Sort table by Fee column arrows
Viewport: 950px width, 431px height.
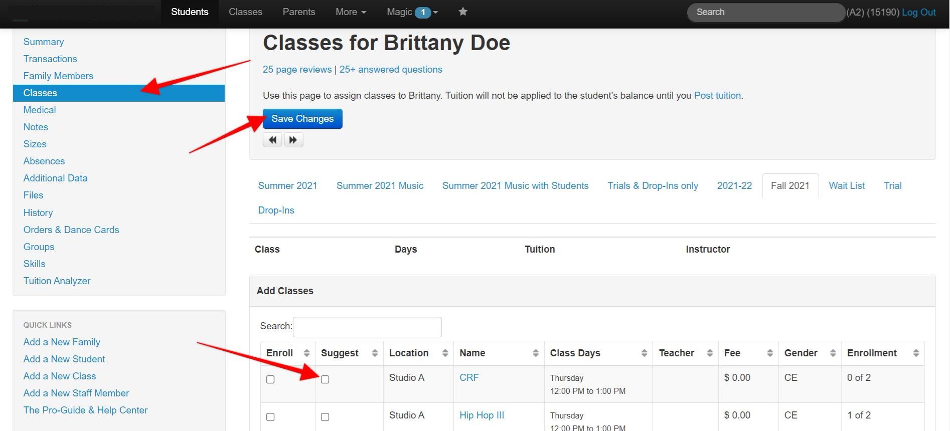point(770,353)
